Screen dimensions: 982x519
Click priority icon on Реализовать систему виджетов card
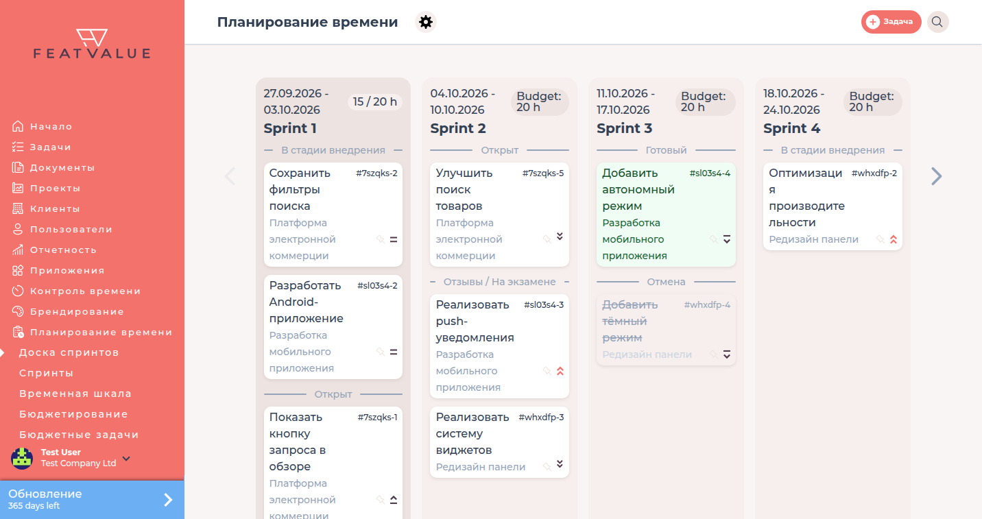pos(560,464)
